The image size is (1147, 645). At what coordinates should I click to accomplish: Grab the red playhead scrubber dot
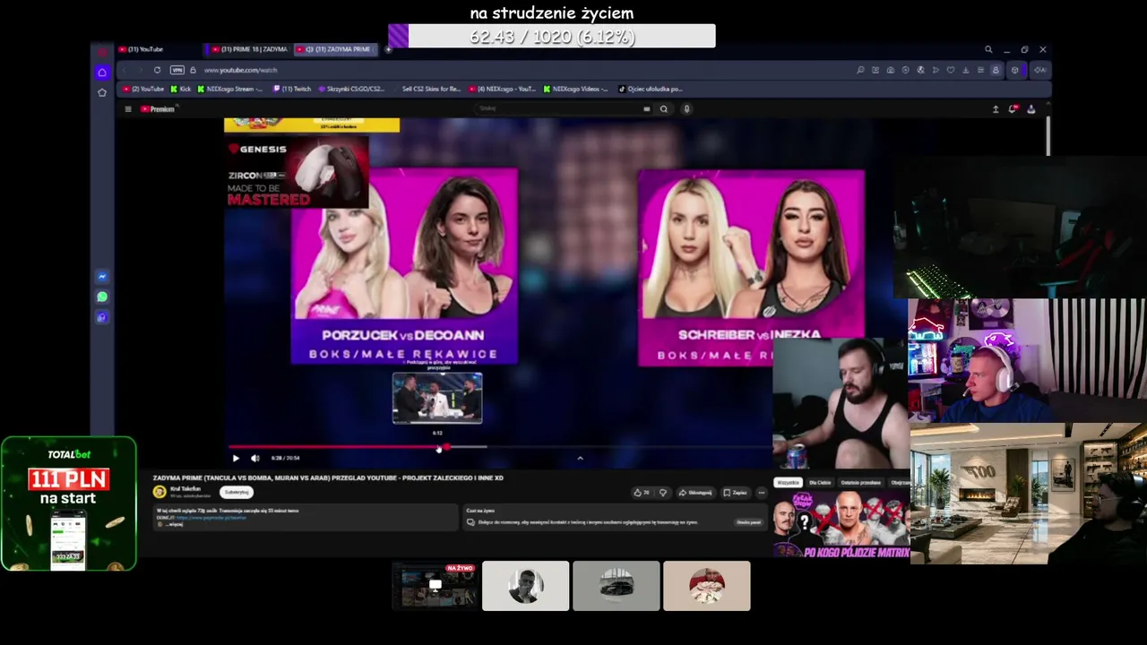tap(445, 446)
